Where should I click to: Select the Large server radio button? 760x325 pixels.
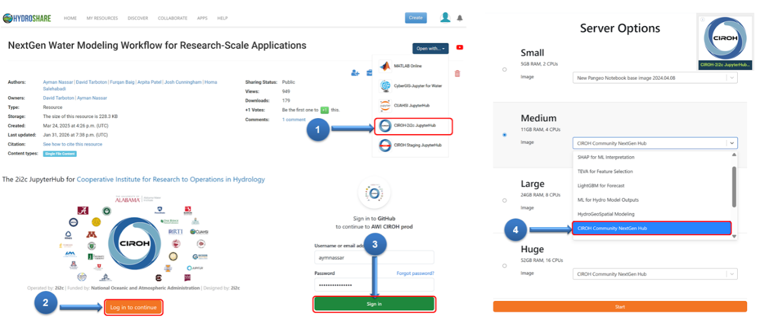[504, 201]
